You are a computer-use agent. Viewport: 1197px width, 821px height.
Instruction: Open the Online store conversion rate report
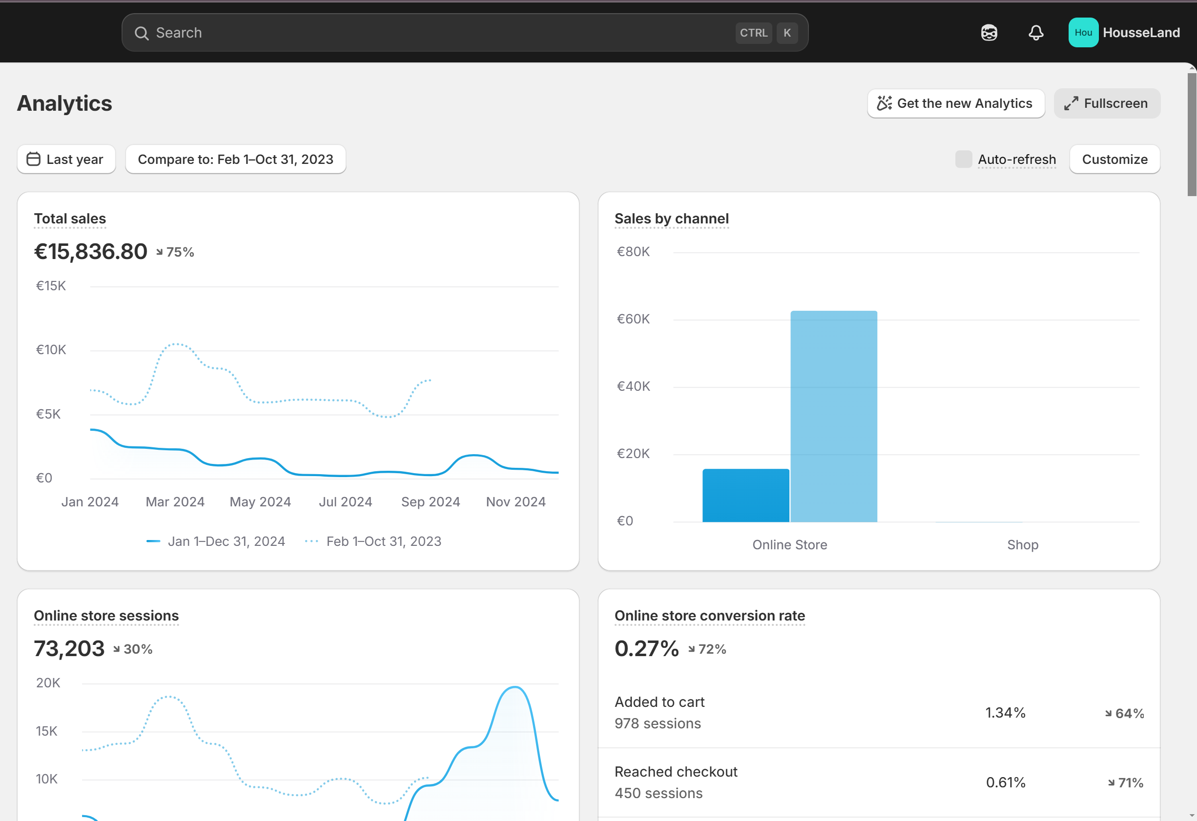click(710, 616)
